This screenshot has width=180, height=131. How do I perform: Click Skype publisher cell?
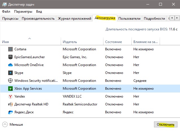(67, 73)
